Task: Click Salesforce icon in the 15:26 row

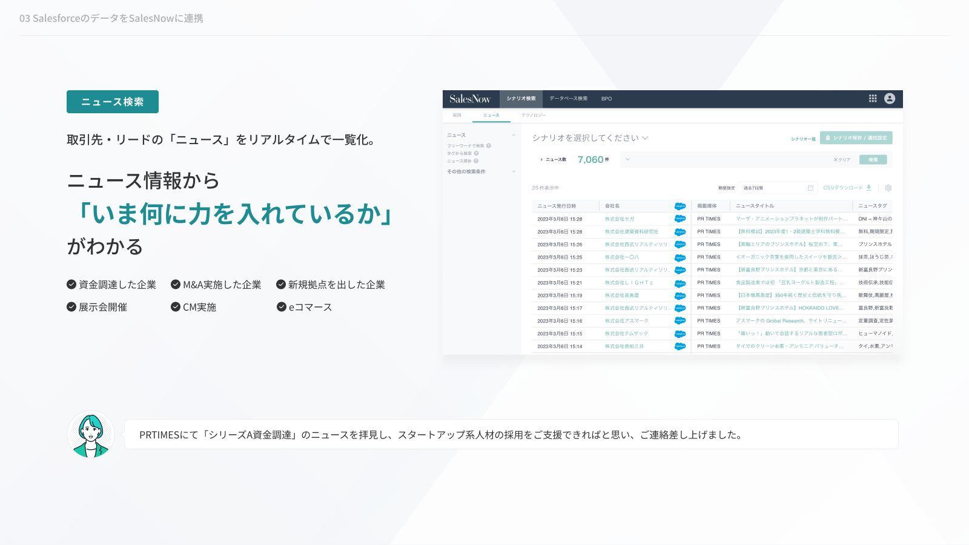Action: (680, 245)
